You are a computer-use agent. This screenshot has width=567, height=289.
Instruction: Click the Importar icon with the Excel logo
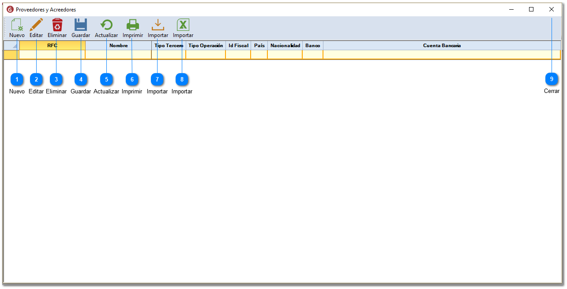tap(183, 25)
